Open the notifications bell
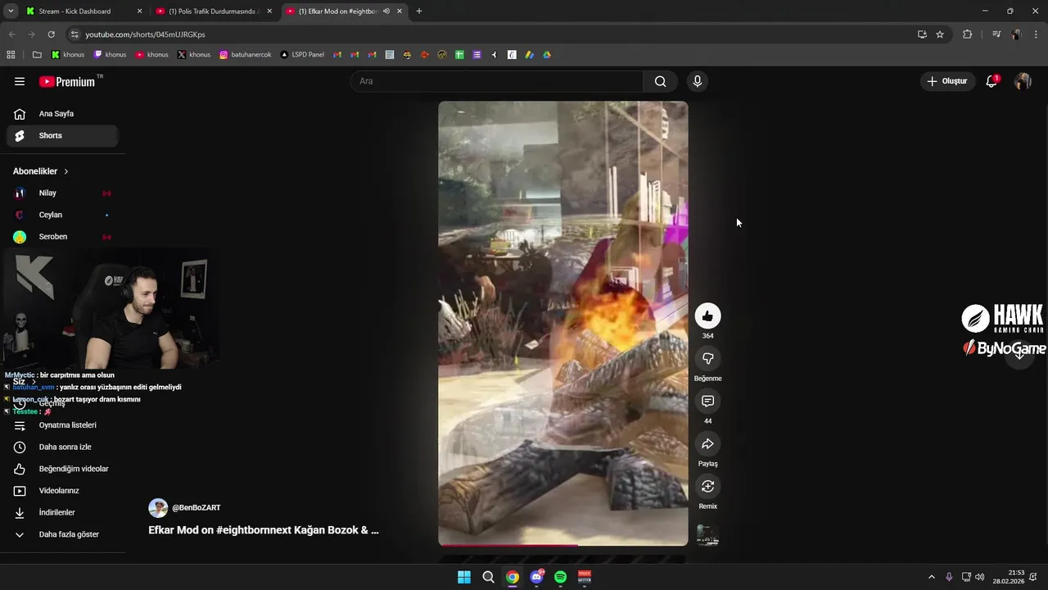 click(992, 81)
